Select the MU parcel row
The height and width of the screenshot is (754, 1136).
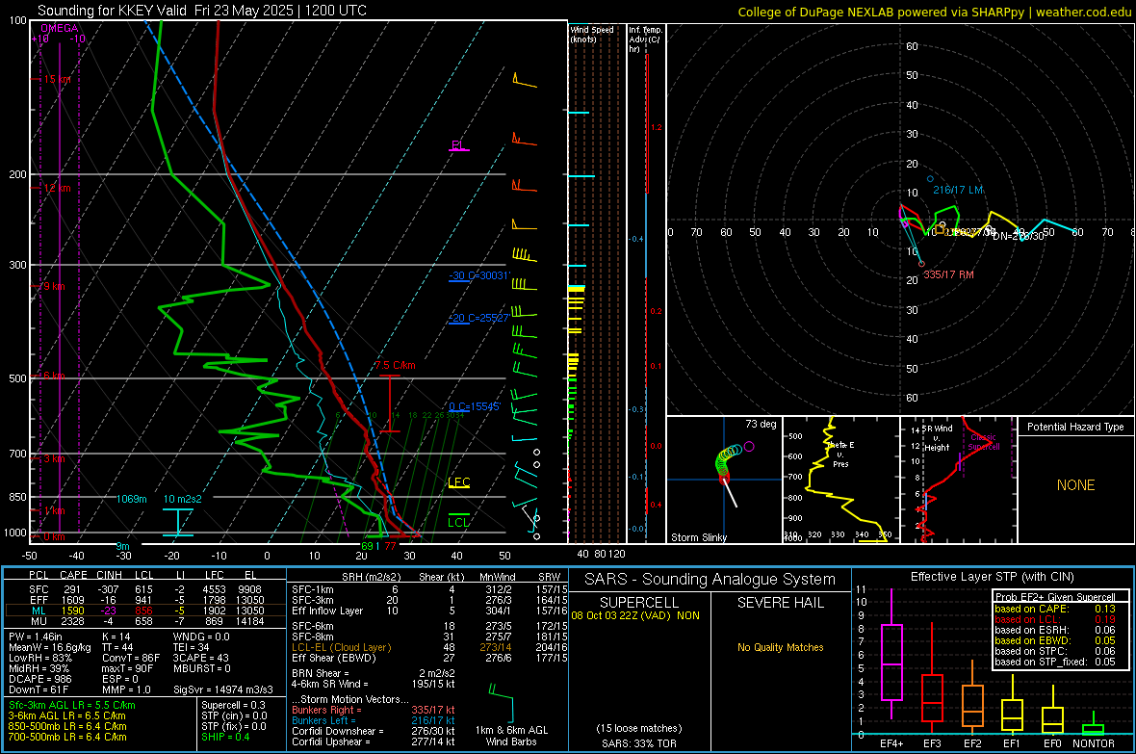coord(145,621)
